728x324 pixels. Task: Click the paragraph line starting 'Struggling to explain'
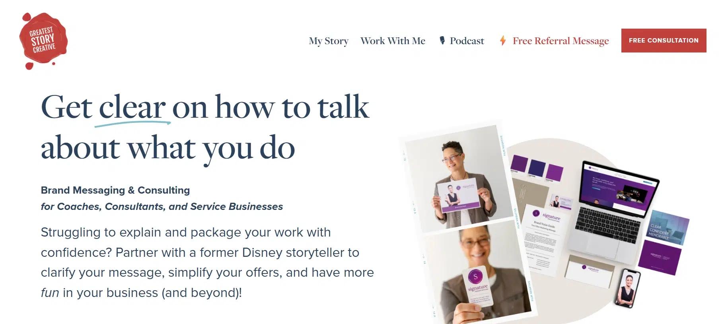coord(186,233)
